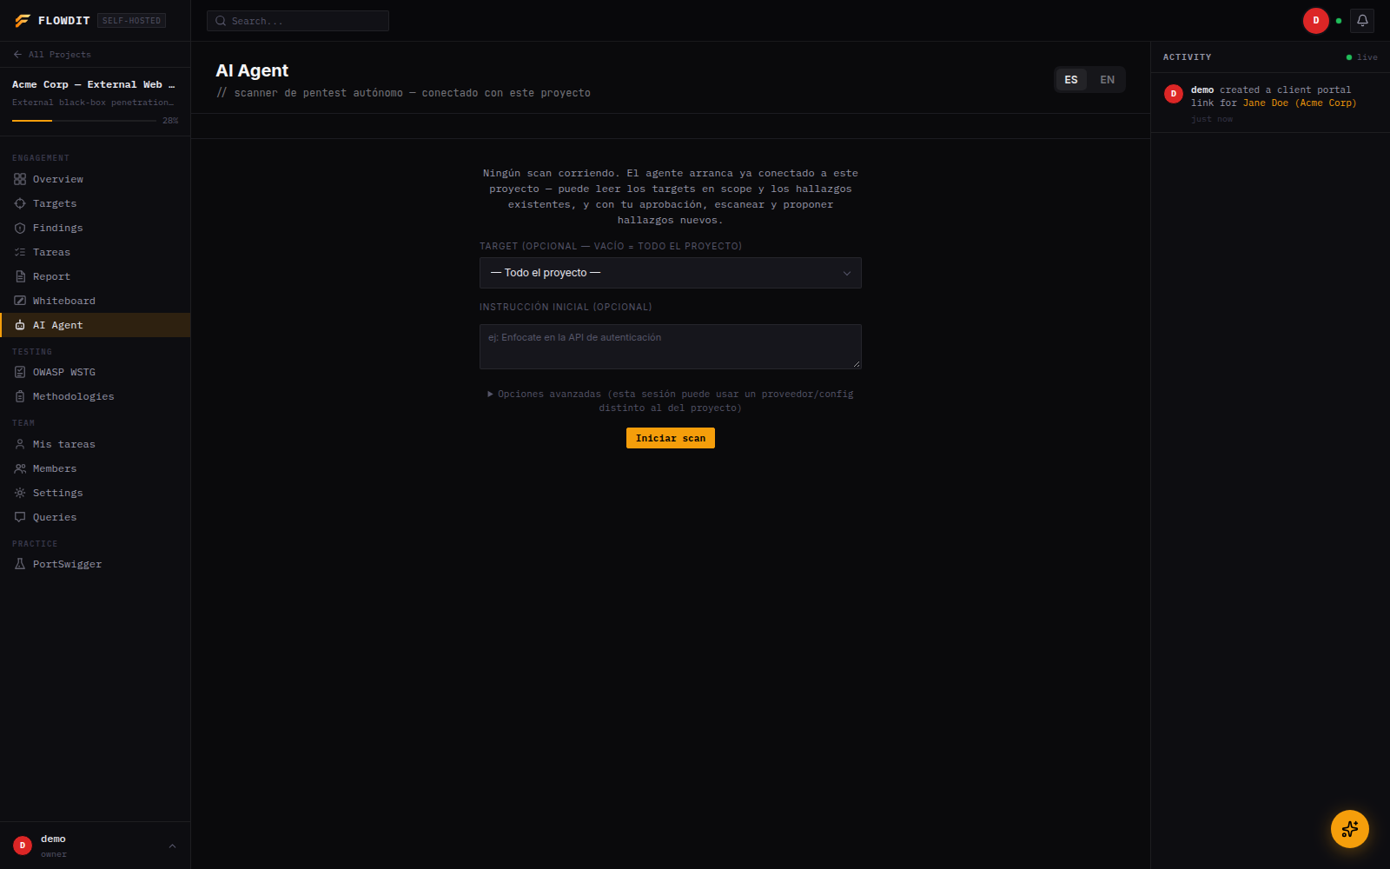The height and width of the screenshot is (869, 1390).
Task: Click the Overview grid icon
Action: point(20,179)
